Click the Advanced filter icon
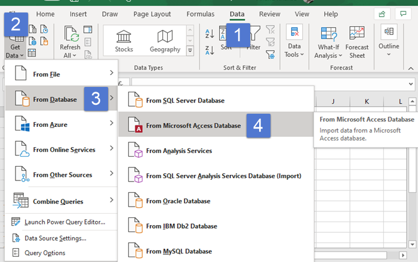Screen dimensions: 418x262 click(271, 54)
